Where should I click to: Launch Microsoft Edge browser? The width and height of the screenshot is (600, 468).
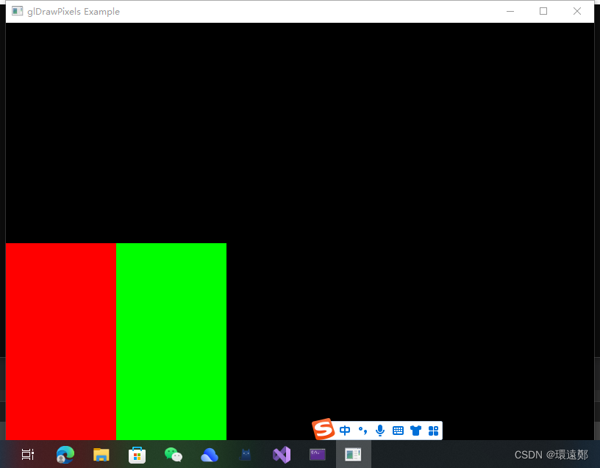65,454
